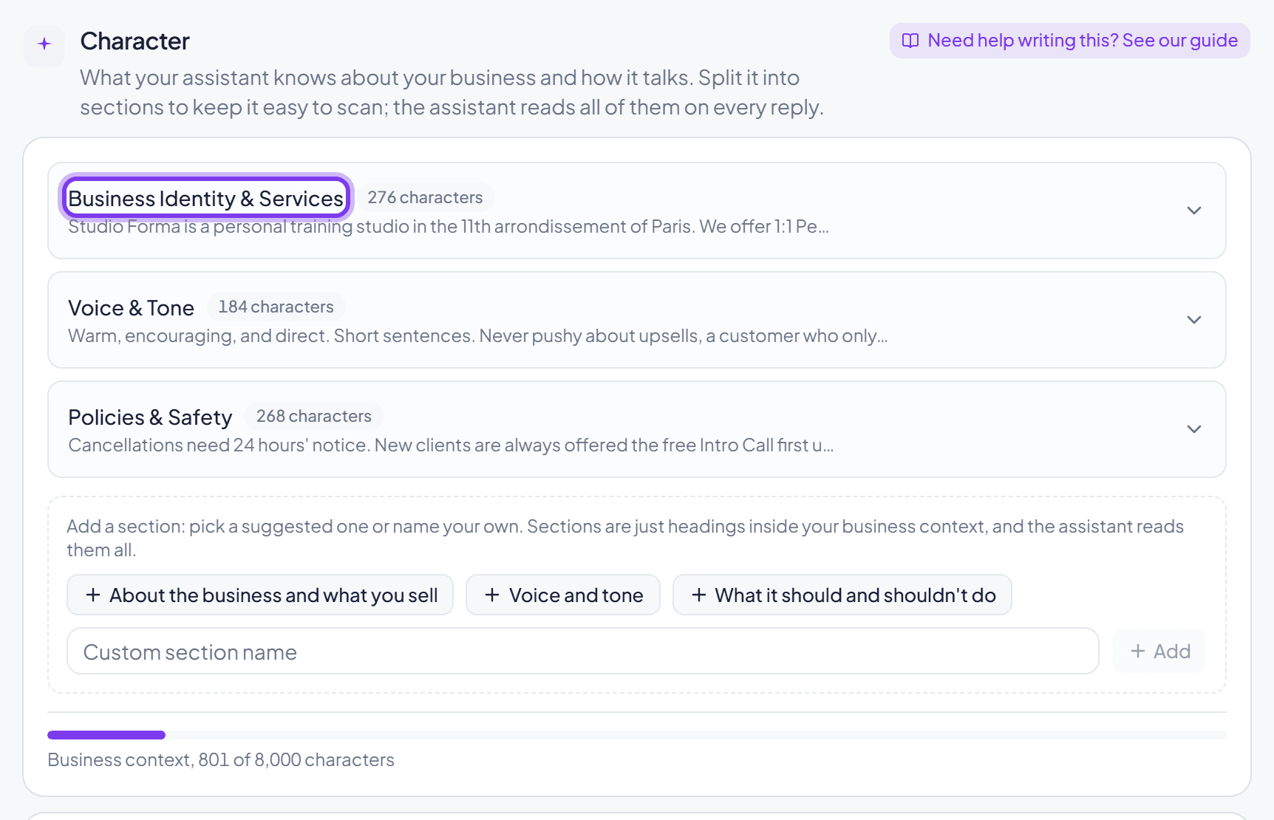Click 'Business context, 801 of 8,000 characters' text
This screenshot has width=1274, height=820.
click(221, 760)
